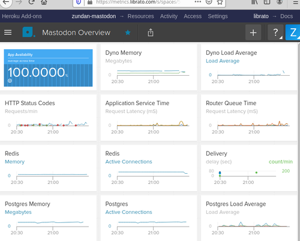
Task: Bookmark the page with the star icon
Action: pos(220,2)
